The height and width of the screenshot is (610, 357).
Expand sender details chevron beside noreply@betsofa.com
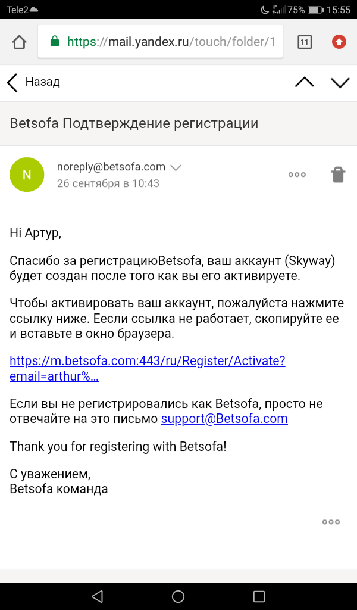[x=176, y=167]
